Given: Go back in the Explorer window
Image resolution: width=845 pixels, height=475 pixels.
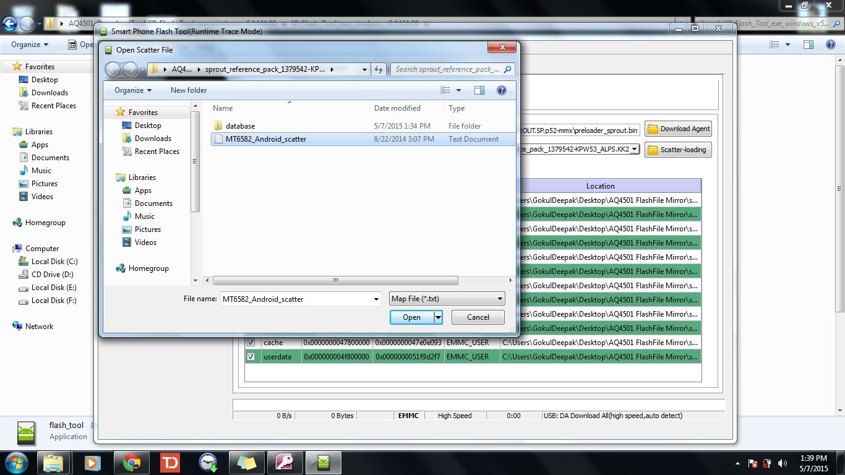Looking at the screenshot, I should click(x=9, y=24).
